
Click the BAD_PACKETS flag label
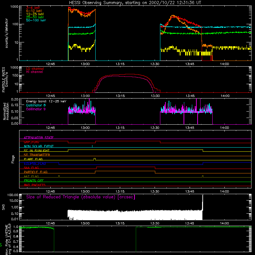[35, 185]
